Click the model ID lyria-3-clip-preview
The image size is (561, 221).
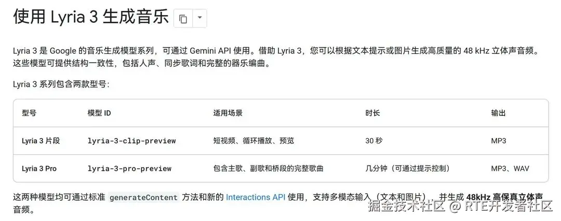(131, 141)
